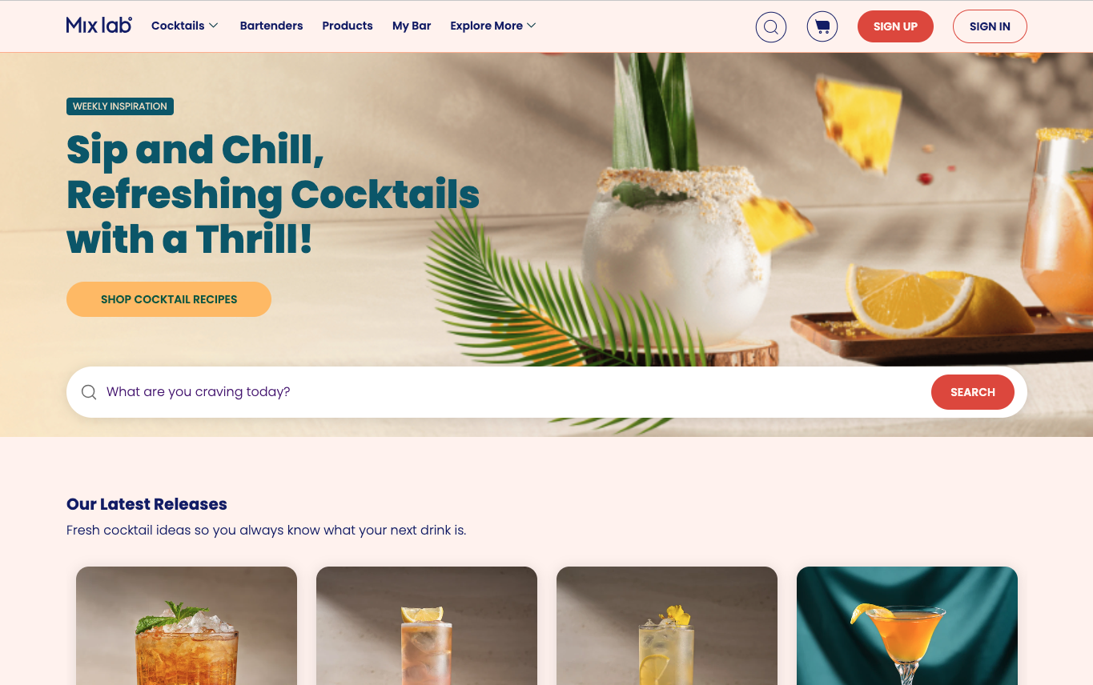Expand the Explore More dropdown
1093x685 pixels.
tap(493, 26)
